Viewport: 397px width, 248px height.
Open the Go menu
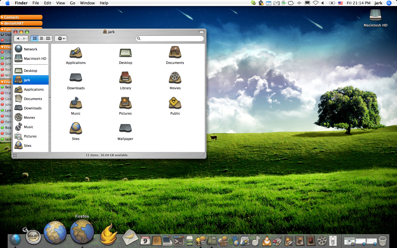tap(73, 3)
